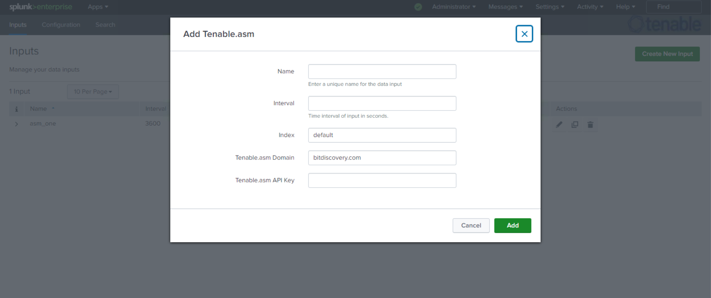Focus the Index field containing default
This screenshot has height=298, width=711.
[382, 135]
